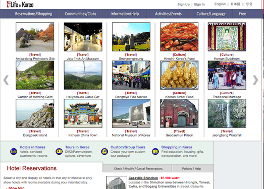The image size is (264, 189).
Task: Advance carousel with right arrow
Action: point(255,80)
